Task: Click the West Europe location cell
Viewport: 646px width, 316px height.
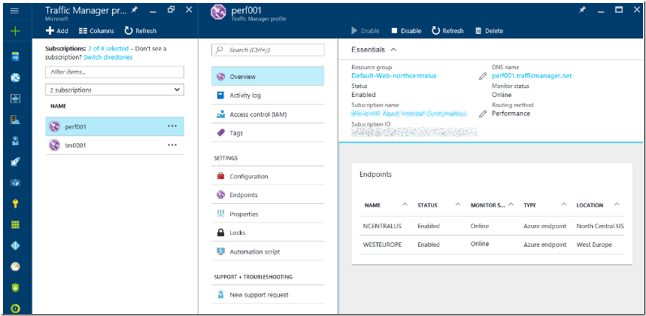Action: (x=594, y=244)
